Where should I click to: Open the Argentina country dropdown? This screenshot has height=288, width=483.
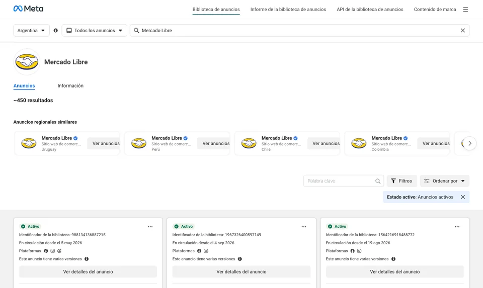31,31
